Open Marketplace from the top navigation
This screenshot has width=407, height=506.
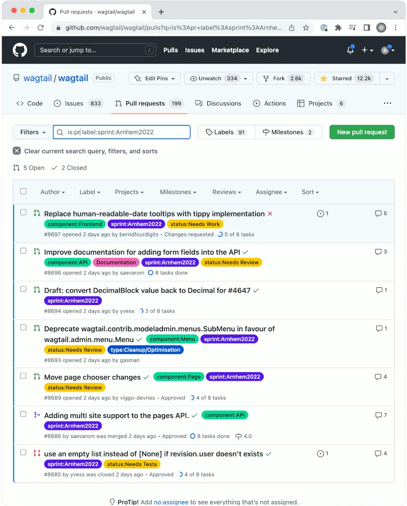click(x=230, y=50)
